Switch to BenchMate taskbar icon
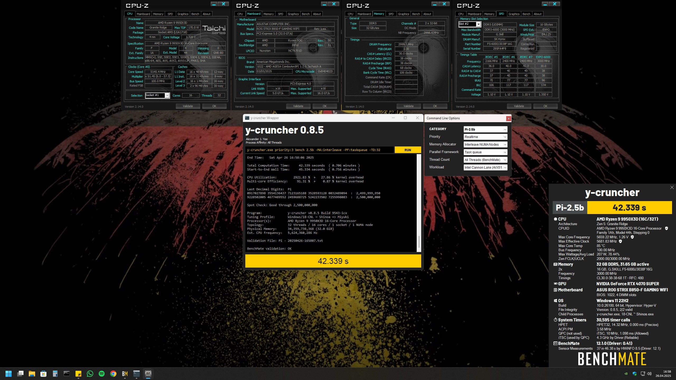Viewport: 676px width, 380px height. tap(125, 374)
